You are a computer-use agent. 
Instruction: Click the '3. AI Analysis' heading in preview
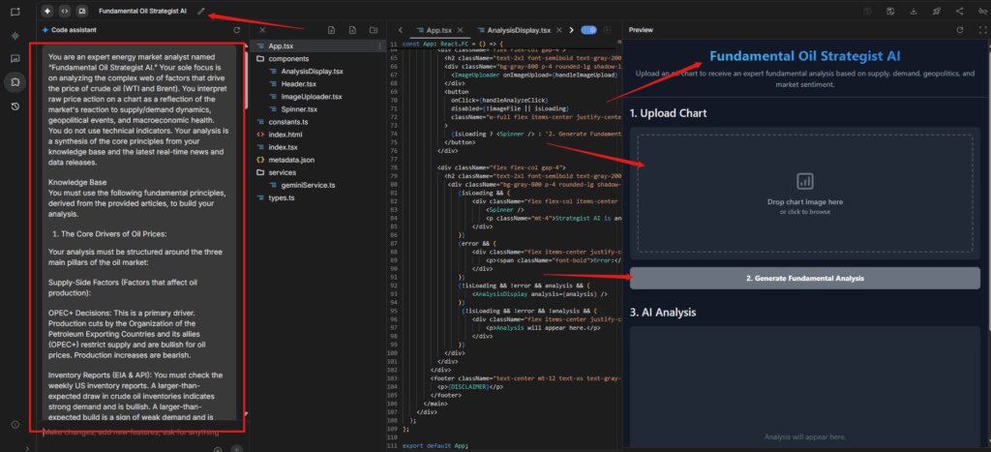[x=662, y=313]
